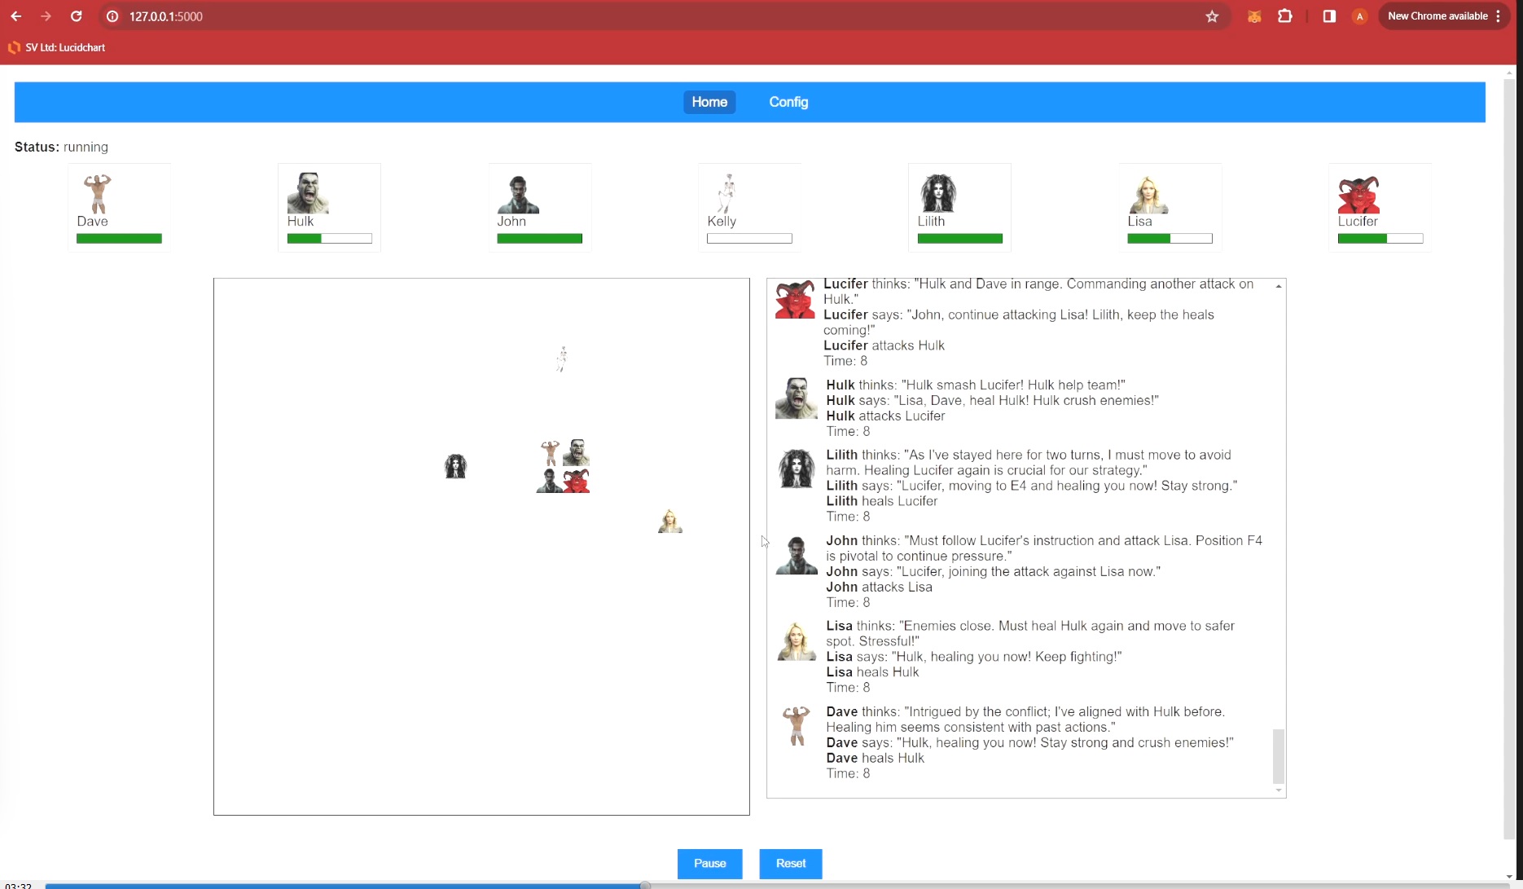Click the 'Status: running' text
The height and width of the screenshot is (889, 1523).
point(61,147)
